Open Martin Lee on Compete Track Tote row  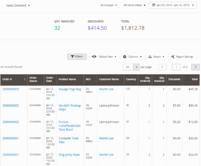[107, 138]
